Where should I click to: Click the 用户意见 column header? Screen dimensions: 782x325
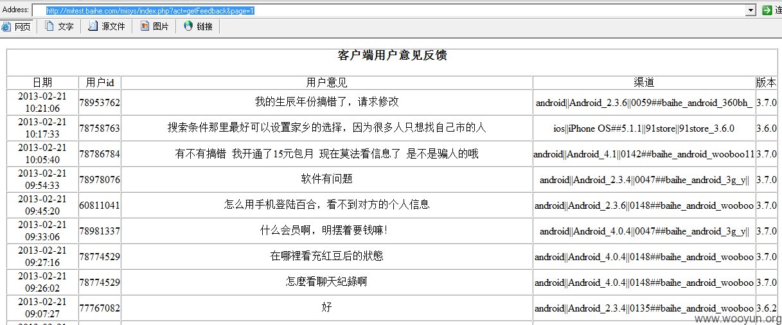click(x=326, y=82)
